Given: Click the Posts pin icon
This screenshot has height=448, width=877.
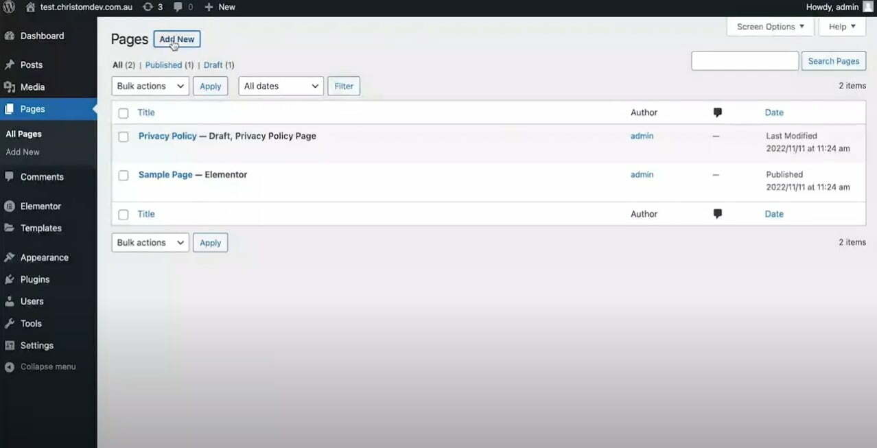Looking at the screenshot, I should (x=10, y=64).
